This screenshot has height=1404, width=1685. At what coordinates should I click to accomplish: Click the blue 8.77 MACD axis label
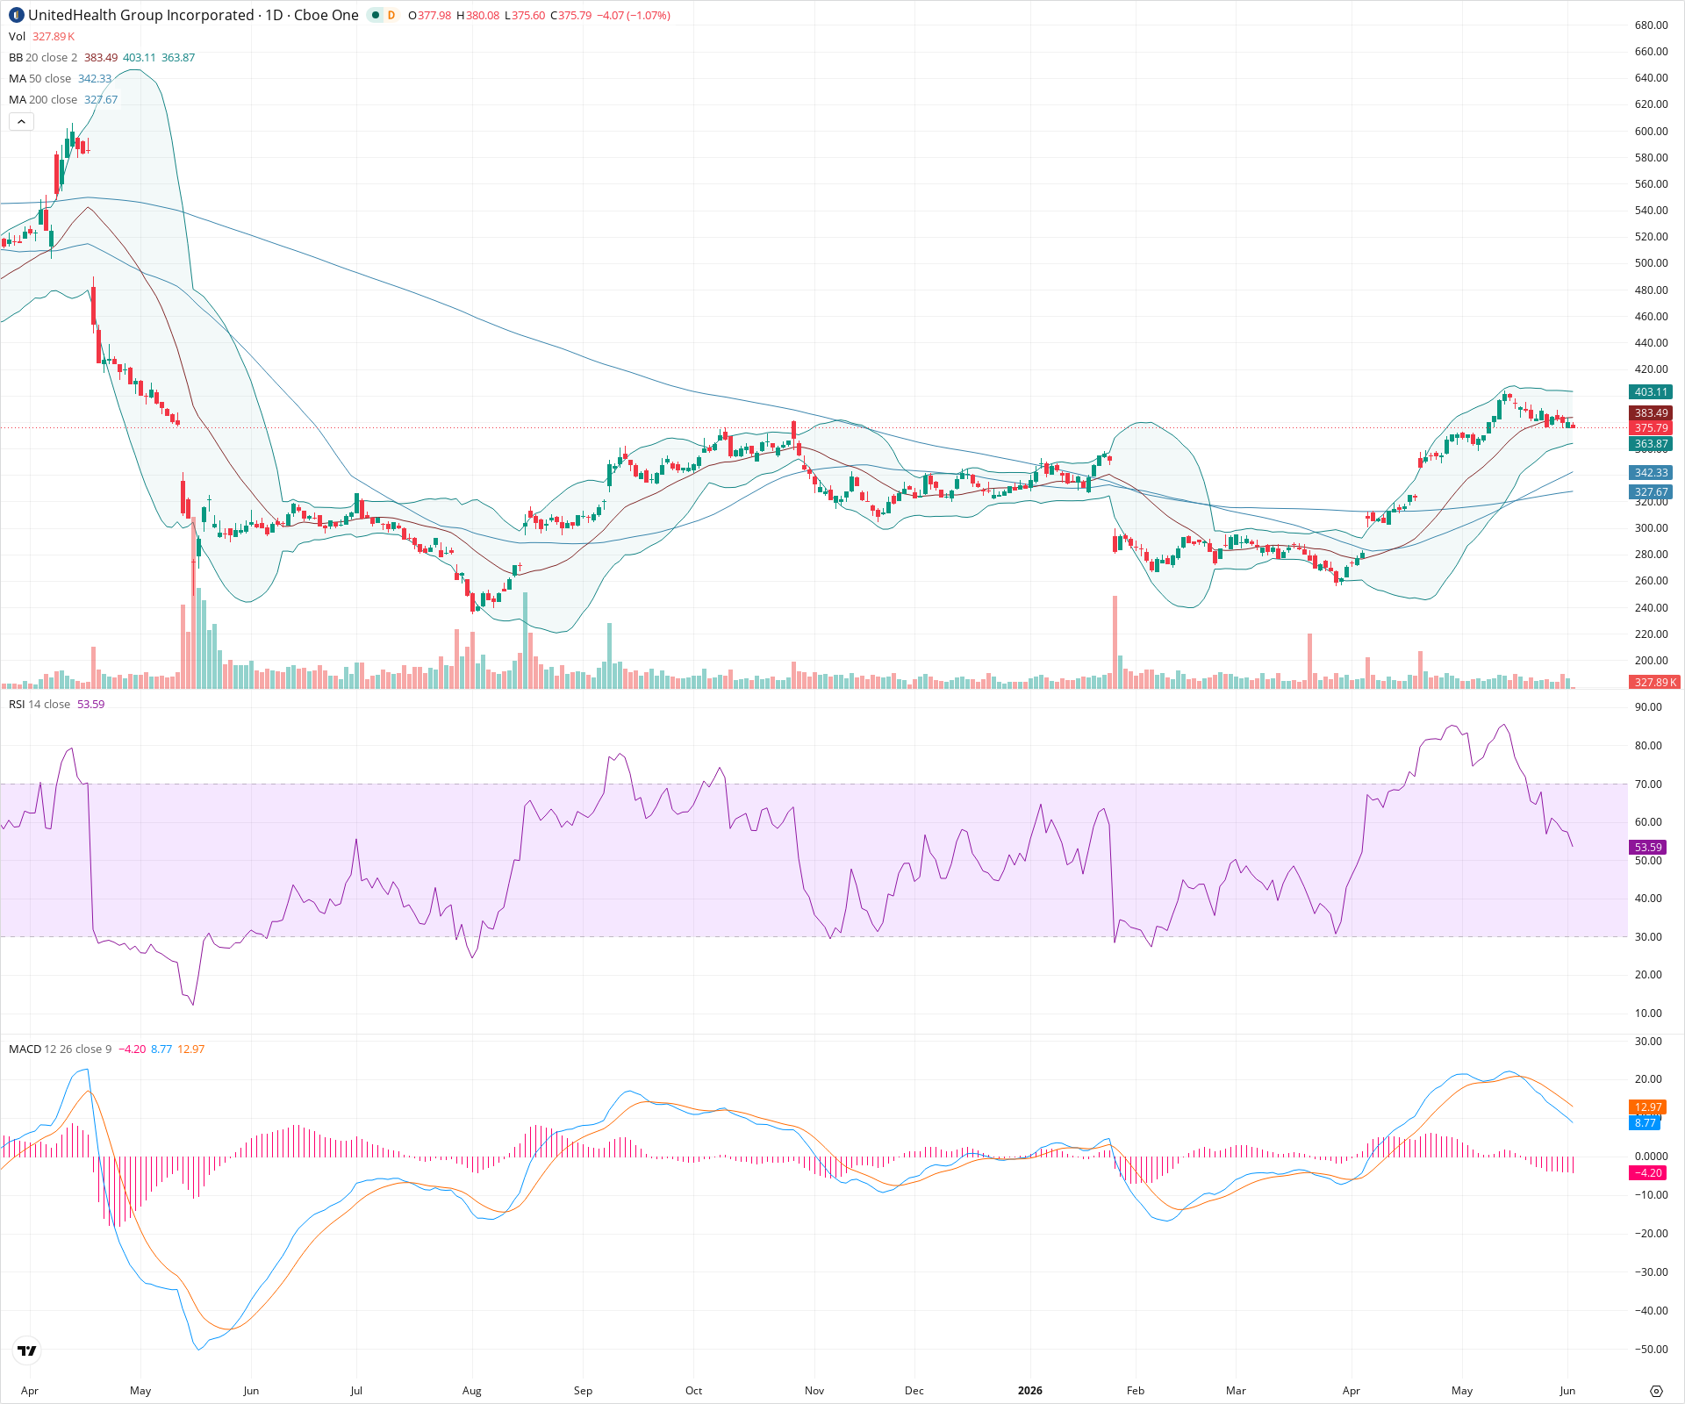click(x=1646, y=1122)
